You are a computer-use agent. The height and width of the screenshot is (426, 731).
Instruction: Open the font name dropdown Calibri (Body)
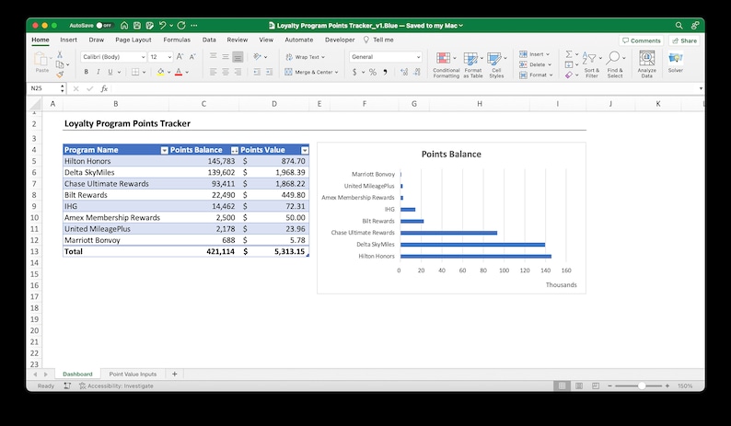(143, 57)
